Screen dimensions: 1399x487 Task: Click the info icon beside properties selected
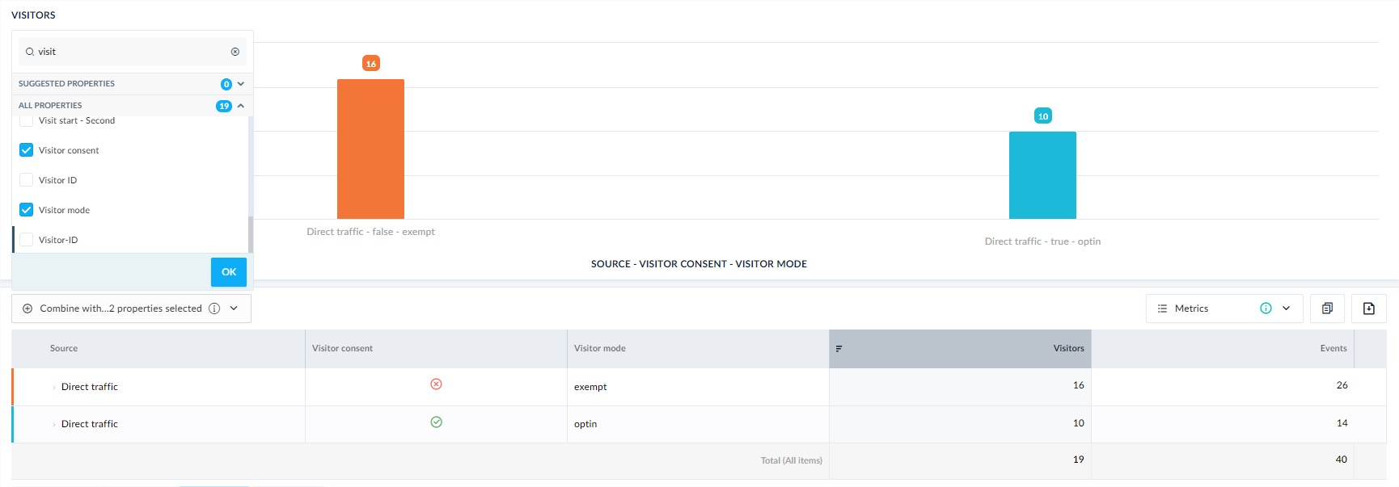pyautogui.click(x=214, y=309)
